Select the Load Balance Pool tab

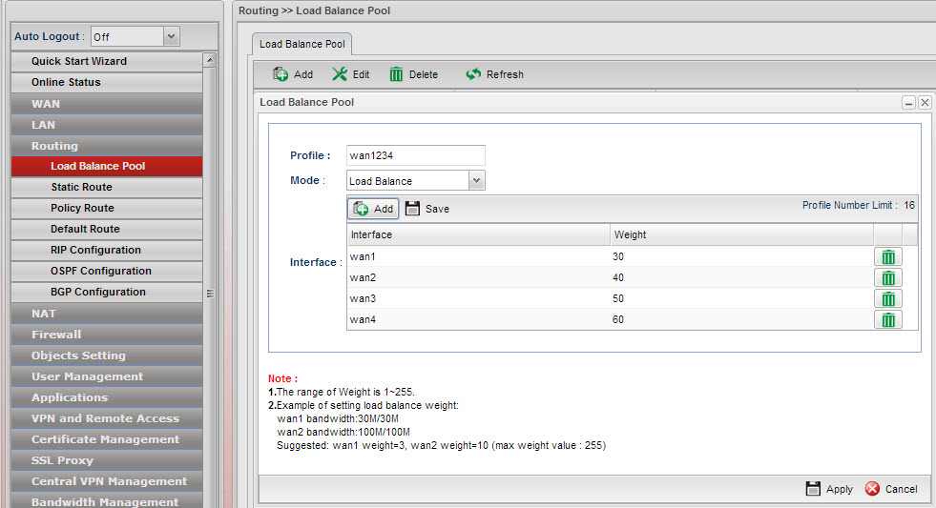point(302,44)
